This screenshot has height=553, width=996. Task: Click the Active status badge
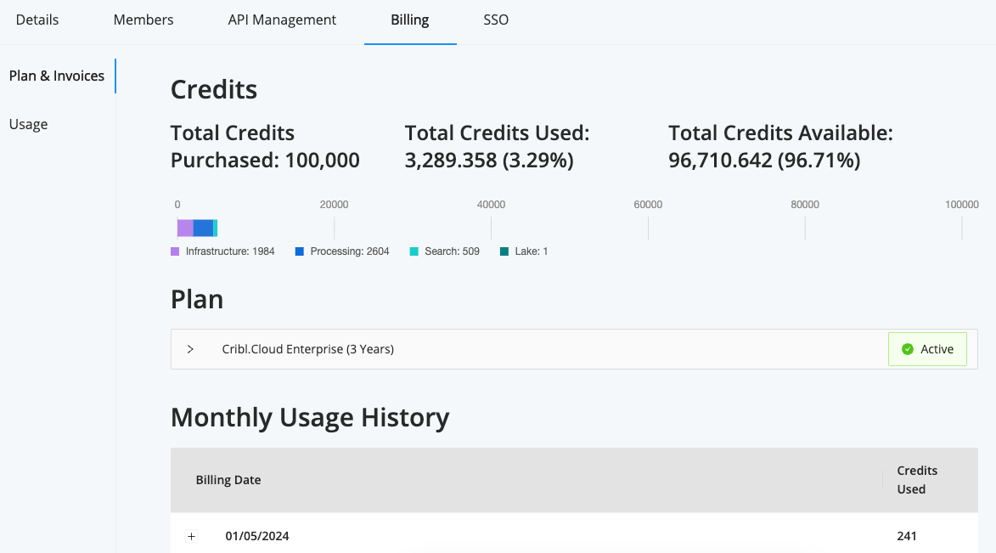[x=927, y=348]
